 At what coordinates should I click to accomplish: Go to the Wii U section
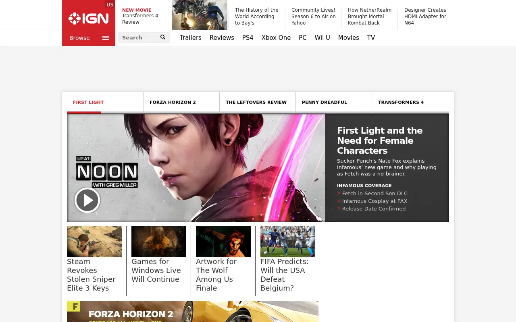coord(322,38)
